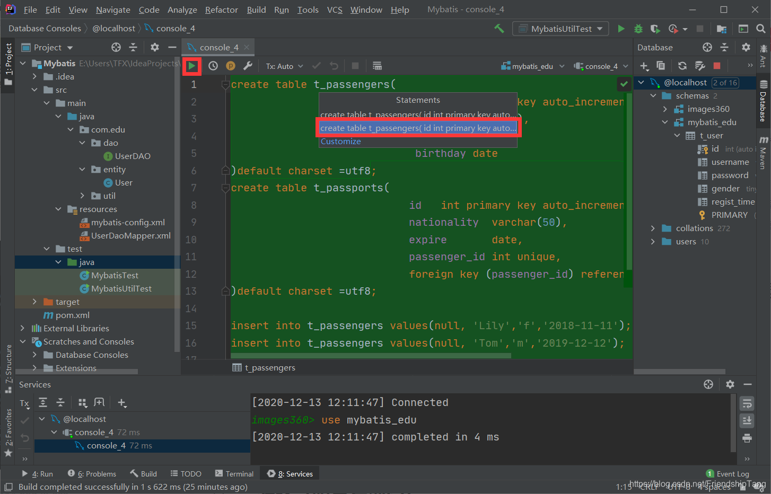This screenshot has height=494, width=771.
Task: Open Project panel gear options
Action: pyautogui.click(x=155, y=48)
